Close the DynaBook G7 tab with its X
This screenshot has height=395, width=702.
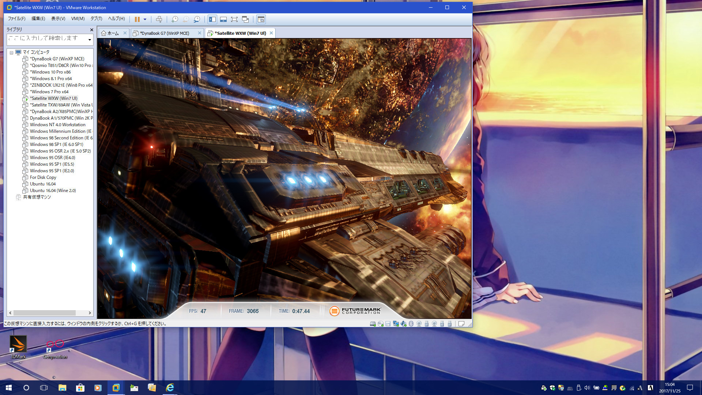pos(200,33)
